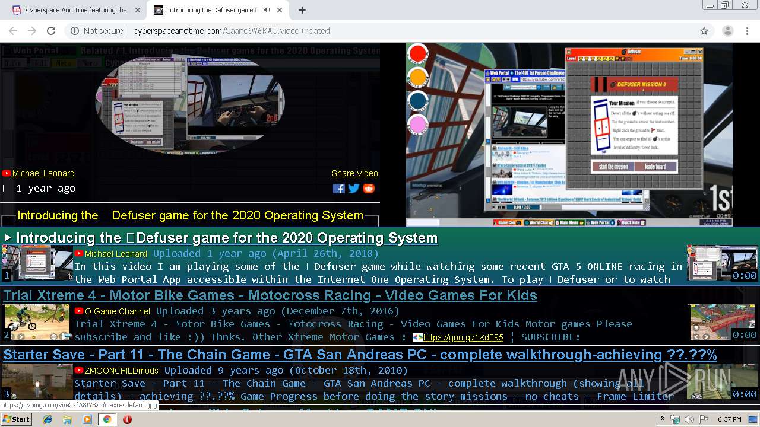Click the YouTube icon next to O Game Channel
This screenshot has width=760, height=427.
click(x=79, y=311)
